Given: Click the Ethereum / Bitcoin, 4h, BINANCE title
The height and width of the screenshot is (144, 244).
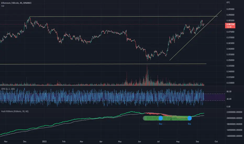Looking at the screenshot, I should (16, 3).
